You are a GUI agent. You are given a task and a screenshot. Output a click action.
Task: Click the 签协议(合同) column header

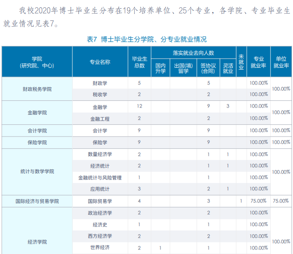coord(208,68)
